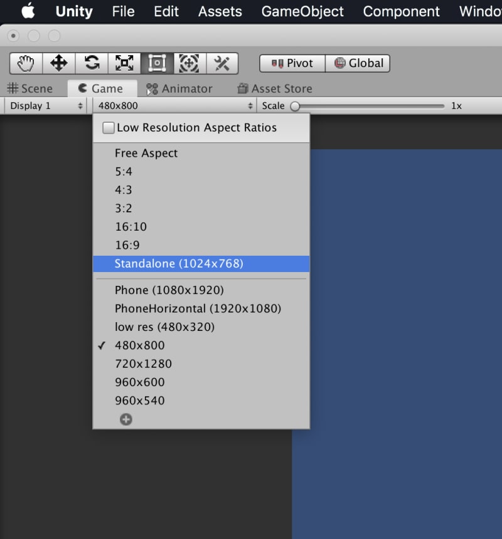Select the combined Transform tool

tap(190, 63)
